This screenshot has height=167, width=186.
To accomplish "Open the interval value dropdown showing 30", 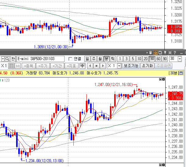I will coord(180,59).
